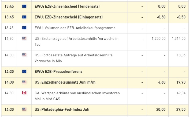
Task: Click the EU flag beside EZB-Zinsentscheid (Einlagensatz)
Action: coord(24,17)
